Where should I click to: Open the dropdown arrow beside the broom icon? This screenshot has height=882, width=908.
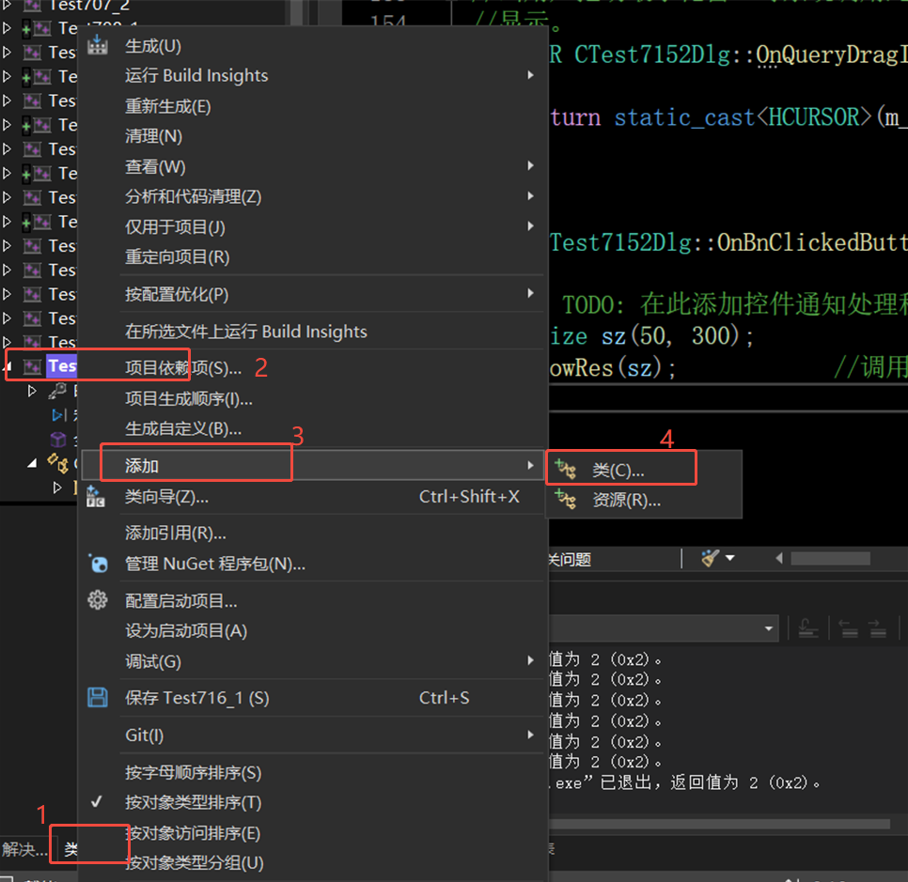(730, 559)
